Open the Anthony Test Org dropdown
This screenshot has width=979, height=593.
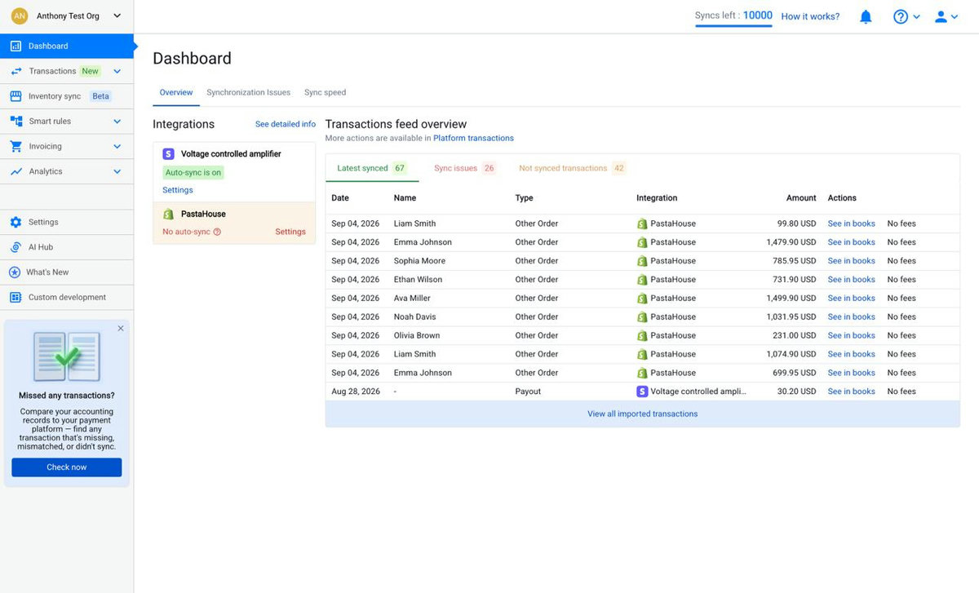point(117,16)
